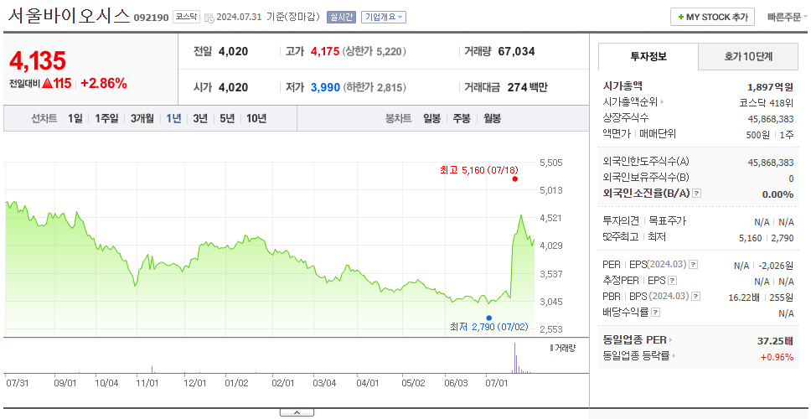
Task: Select 5년 line chart period
Action: click(227, 118)
